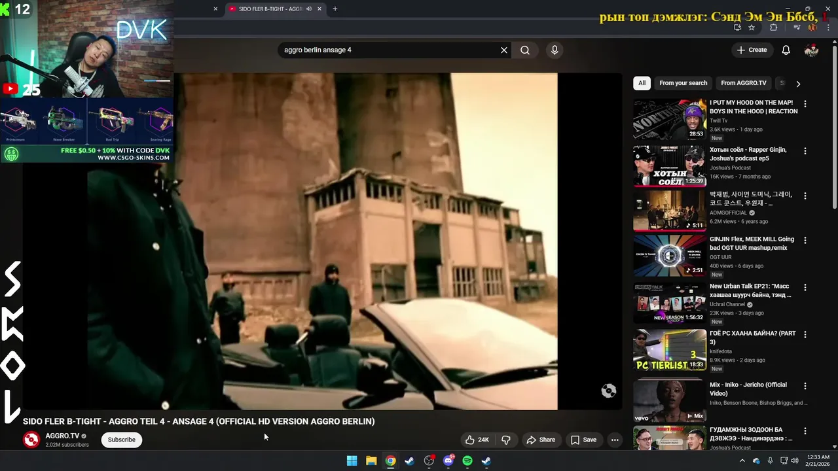Subscribe to AGGRO.TV channel
The width and height of the screenshot is (838, 471).
point(122,440)
